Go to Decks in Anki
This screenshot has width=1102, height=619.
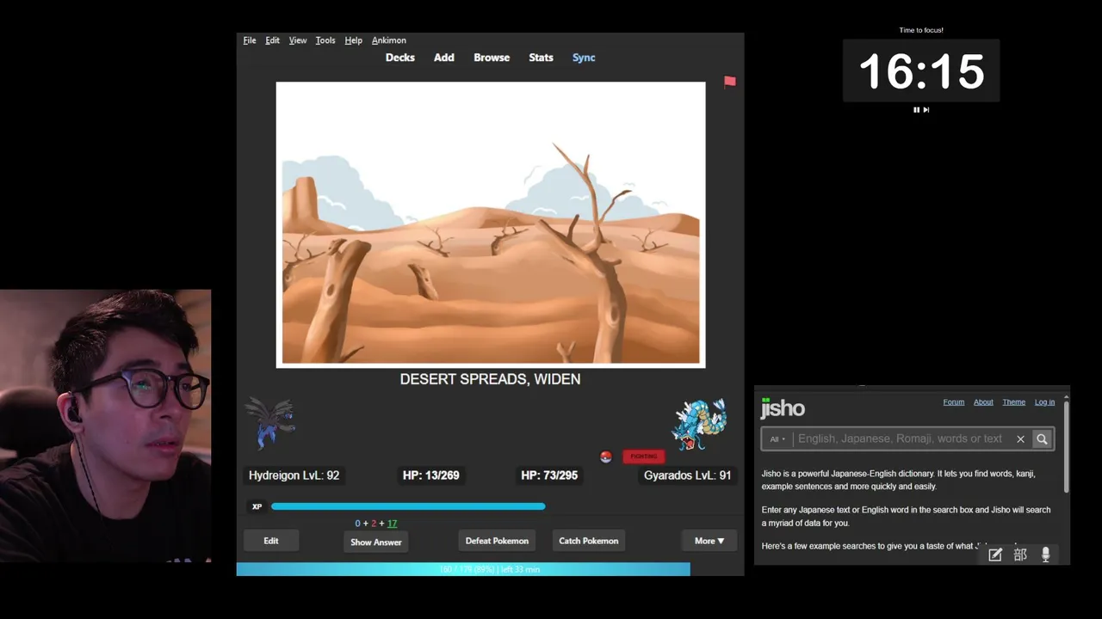[400, 58]
